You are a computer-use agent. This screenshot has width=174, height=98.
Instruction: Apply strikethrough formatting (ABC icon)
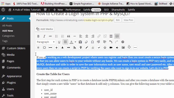[x=50, y=36]
